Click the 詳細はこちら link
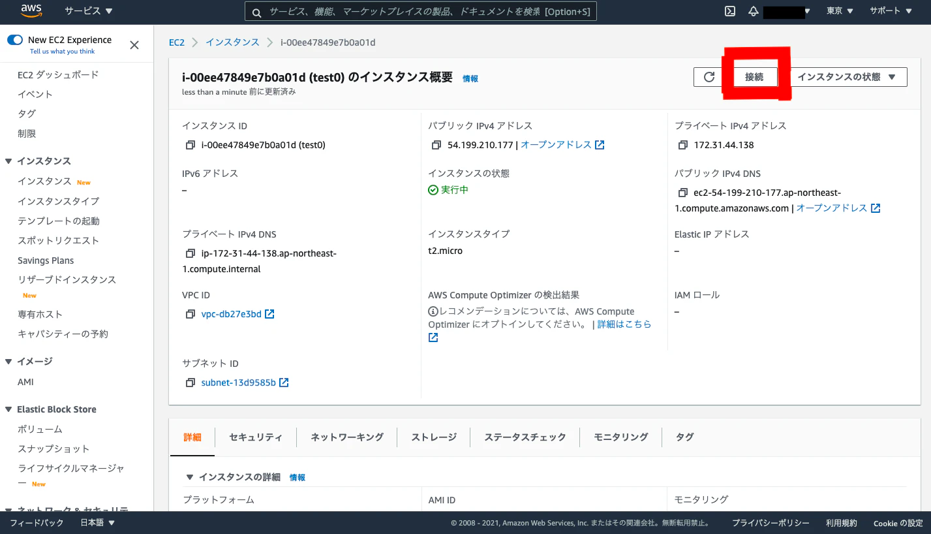Viewport: 931px width, 534px height. point(624,324)
